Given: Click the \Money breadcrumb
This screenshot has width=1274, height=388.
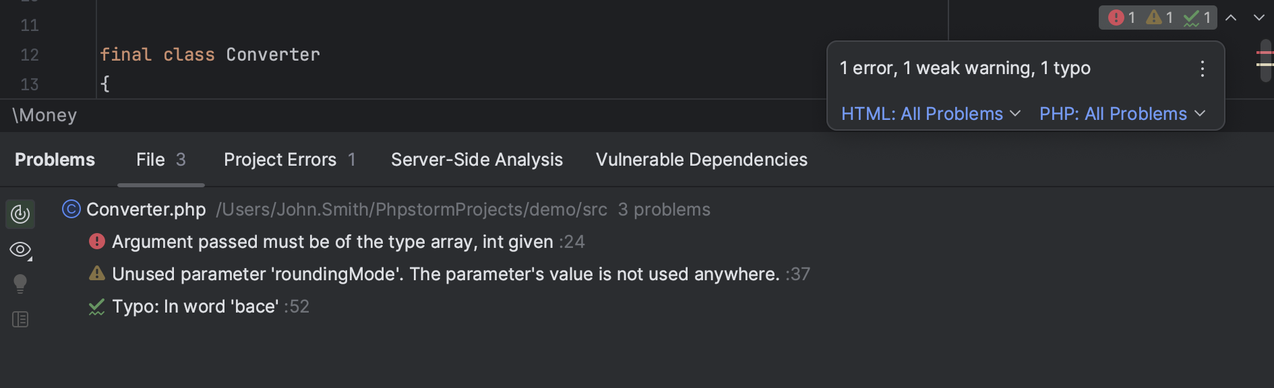Looking at the screenshot, I should [x=44, y=115].
